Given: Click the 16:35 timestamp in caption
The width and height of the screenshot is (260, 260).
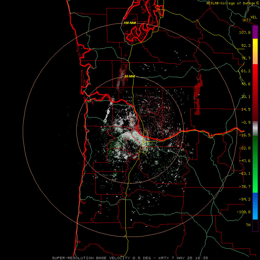Looking at the screenshot, I should [202, 258].
